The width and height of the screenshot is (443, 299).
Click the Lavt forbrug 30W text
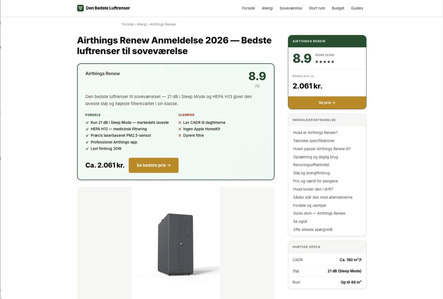point(106,149)
